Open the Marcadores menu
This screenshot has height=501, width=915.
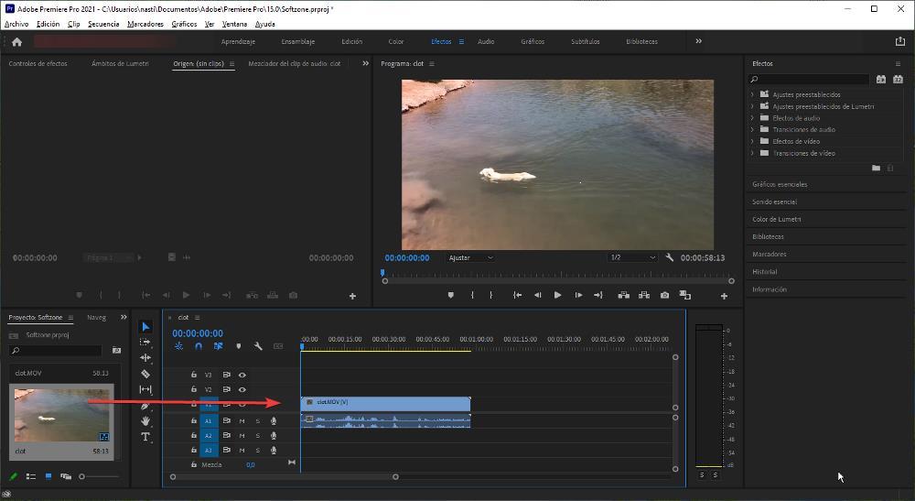[x=145, y=24]
